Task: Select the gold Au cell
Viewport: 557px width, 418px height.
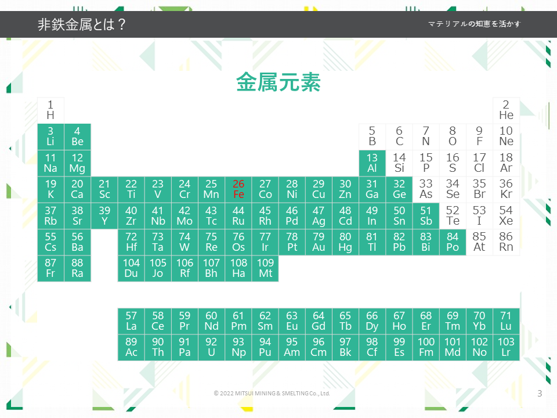Action: coord(319,242)
